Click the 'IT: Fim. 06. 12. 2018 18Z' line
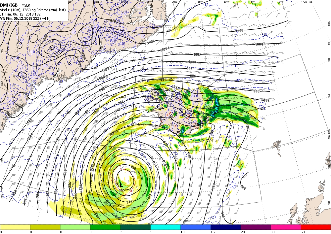Image resolution: width=331 pixels, height=234 pixels. pos(20,14)
